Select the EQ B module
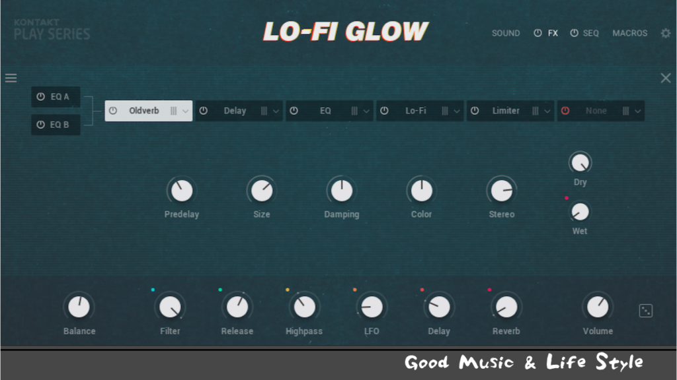The image size is (677, 380). coord(56,125)
